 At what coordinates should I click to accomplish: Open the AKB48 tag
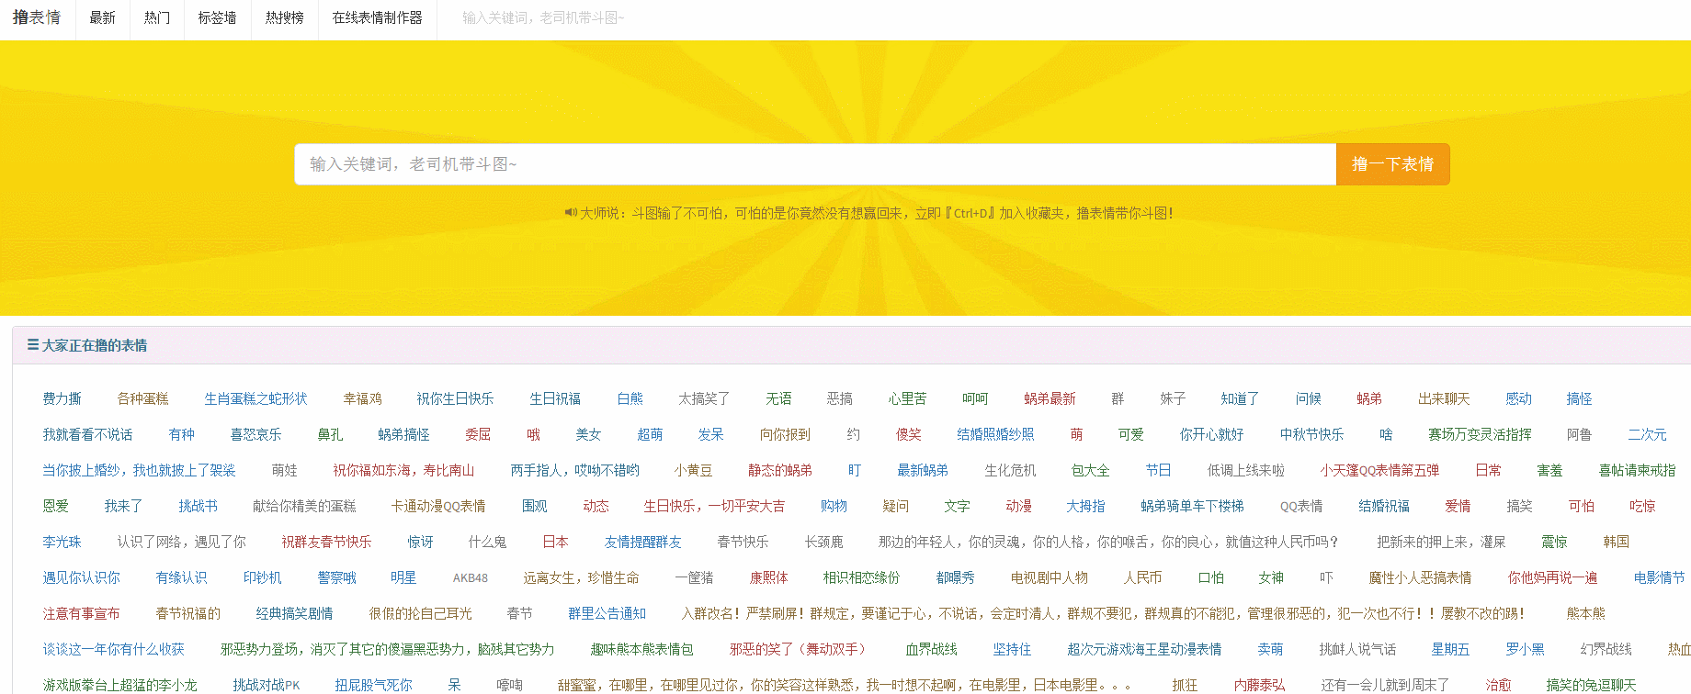point(471,577)
